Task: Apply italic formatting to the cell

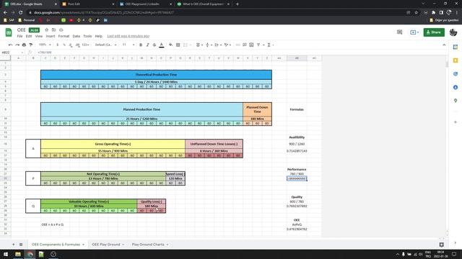Action: click(147, 45)
